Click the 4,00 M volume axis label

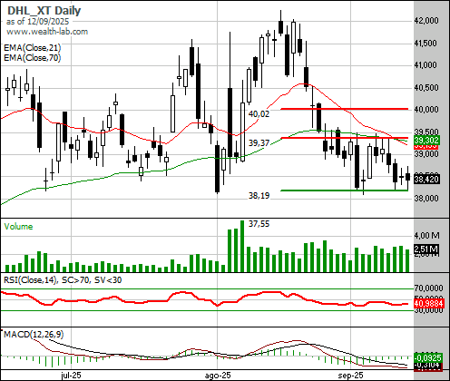coord(426,235)
